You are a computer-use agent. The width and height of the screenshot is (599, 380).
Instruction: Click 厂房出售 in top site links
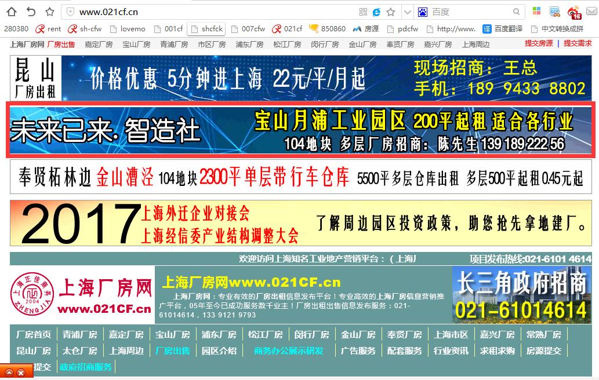[61, 45]
